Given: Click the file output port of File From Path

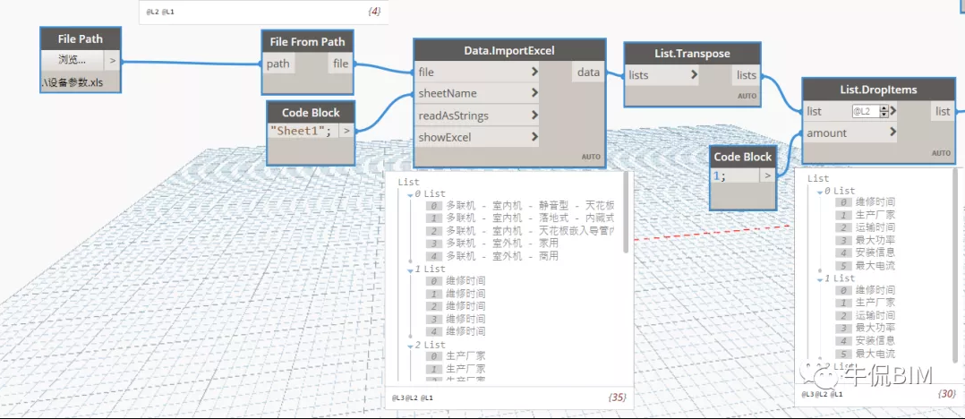Looking at the screenshot, I should coord(340,64).
